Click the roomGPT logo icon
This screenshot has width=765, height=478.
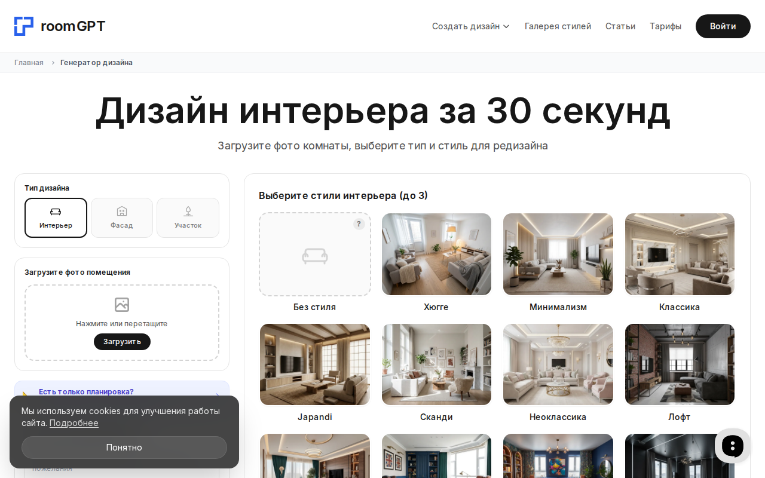[x=23, y=26]
